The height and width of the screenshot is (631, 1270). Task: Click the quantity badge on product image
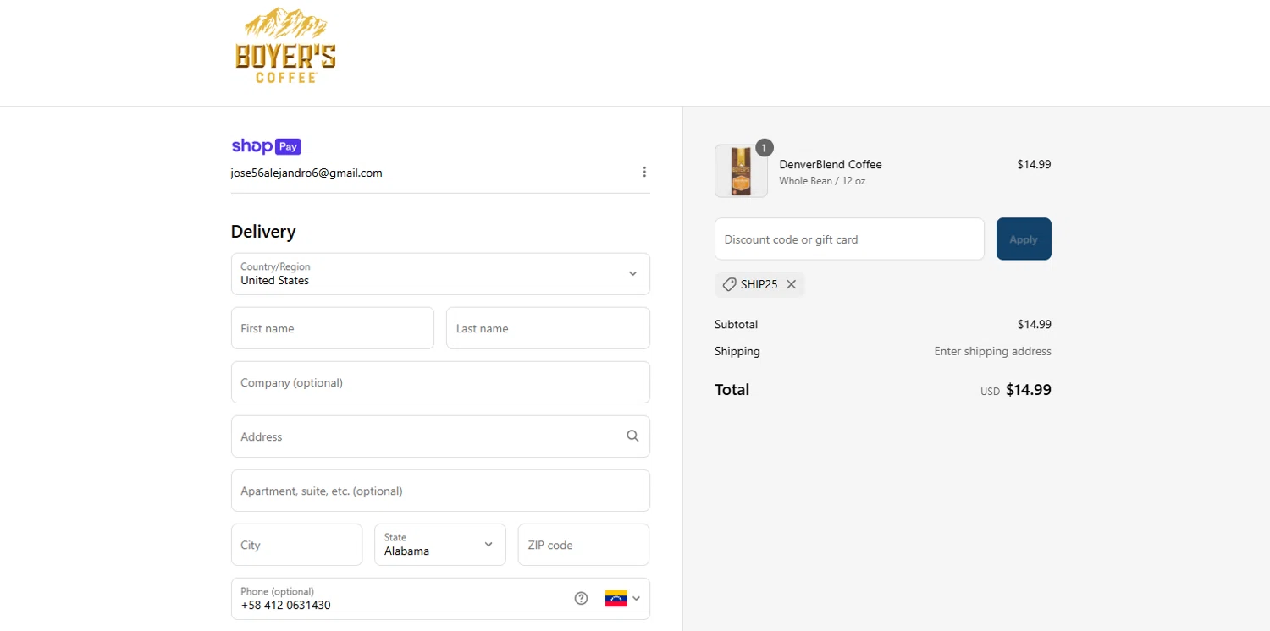[764, 148]
